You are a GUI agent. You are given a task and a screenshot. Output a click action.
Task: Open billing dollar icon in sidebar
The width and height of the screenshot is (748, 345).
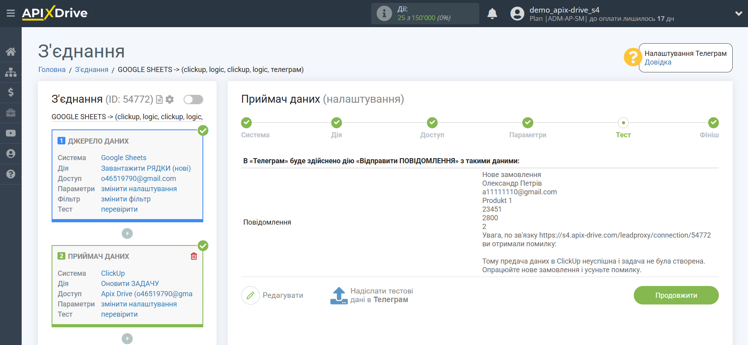point(11,92)
